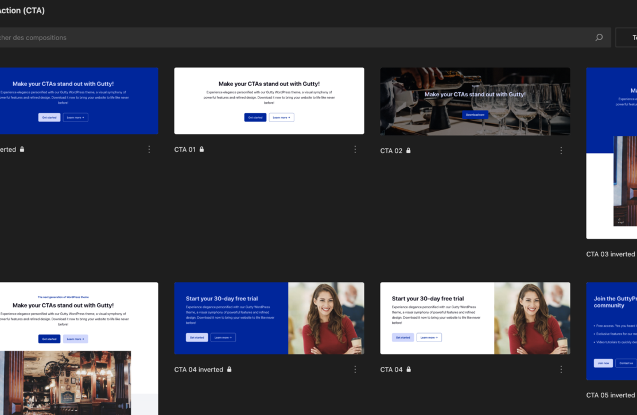The height and width of the screenshot is (415, 637).
Task: Click the search magnifier icon
Action: click(599, 37)
